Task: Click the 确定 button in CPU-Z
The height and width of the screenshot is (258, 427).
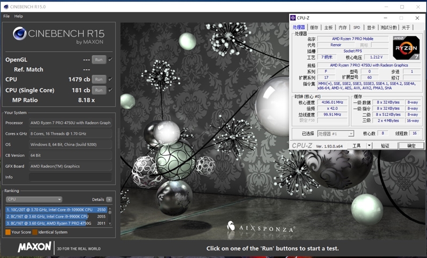Action: click(x=411, y=146)
